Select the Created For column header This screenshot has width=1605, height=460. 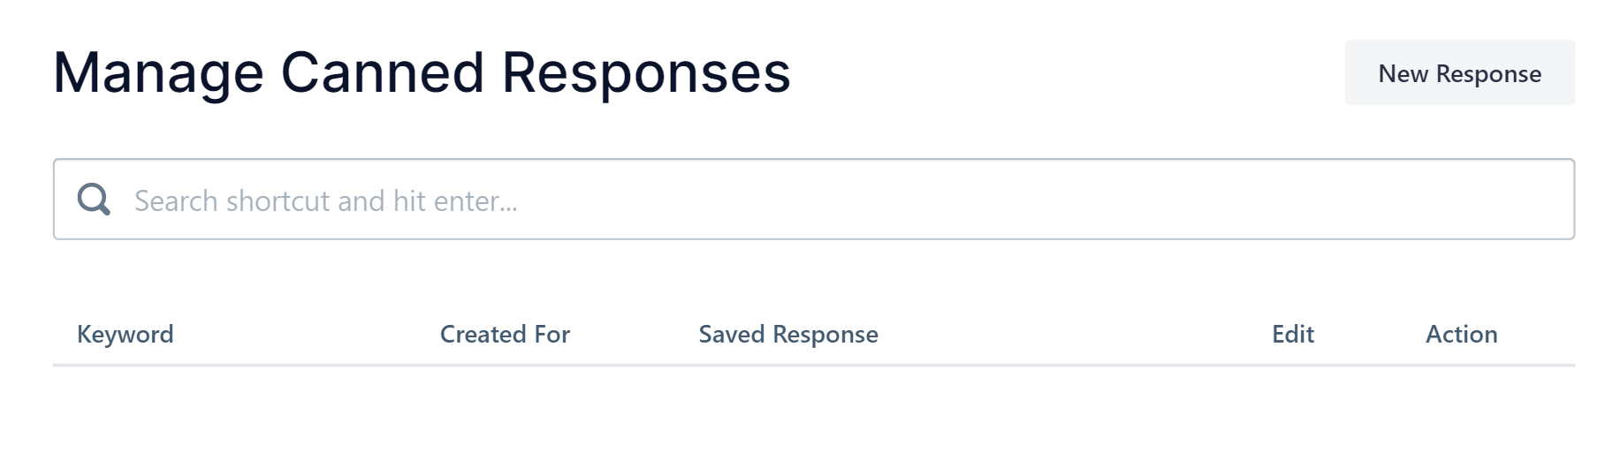click(505, 335)
